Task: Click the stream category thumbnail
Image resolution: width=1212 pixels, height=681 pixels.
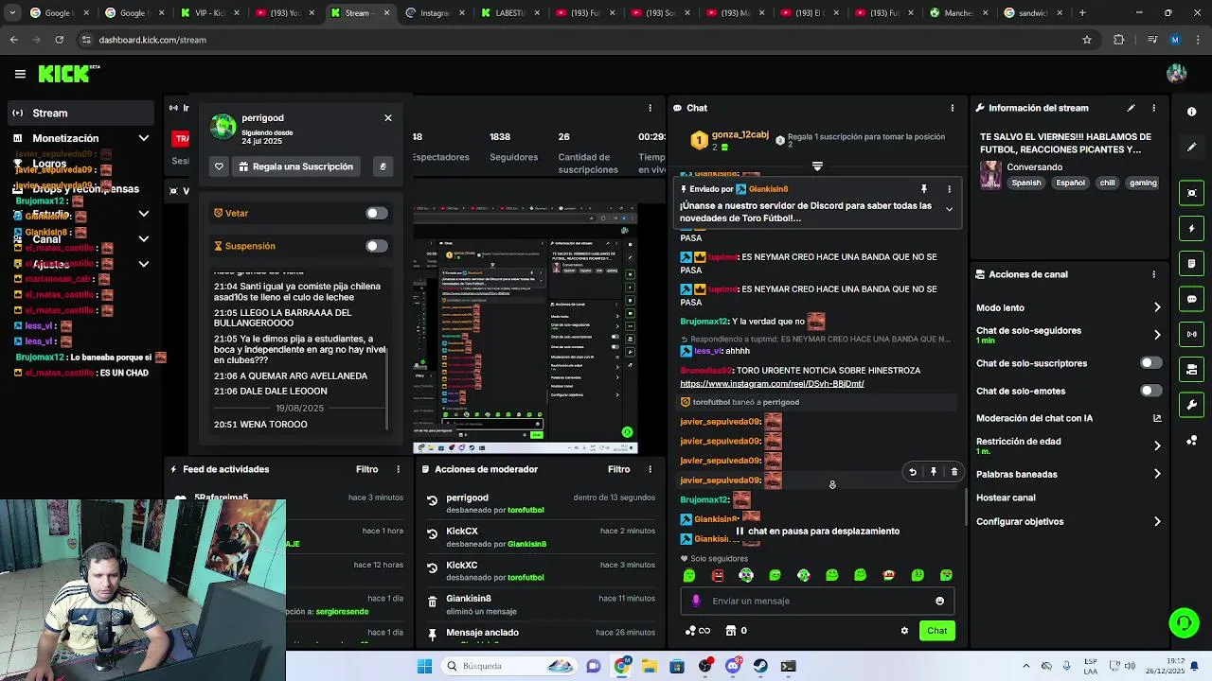Action: pyautogui.click(x=990, y=175)
